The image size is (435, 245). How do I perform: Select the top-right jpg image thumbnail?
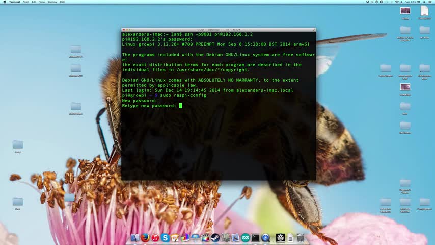(x=405, y=11)
